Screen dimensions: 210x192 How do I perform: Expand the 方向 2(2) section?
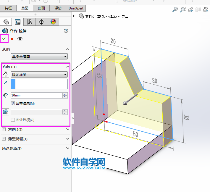click(68, 129)
